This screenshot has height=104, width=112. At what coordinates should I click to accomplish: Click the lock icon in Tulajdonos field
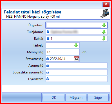click(48, 32)
